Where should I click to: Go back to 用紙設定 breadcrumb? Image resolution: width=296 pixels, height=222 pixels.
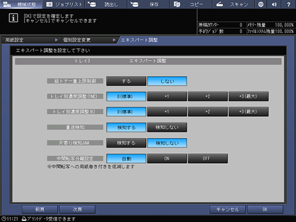pyautogui.click(x=30, y=40)
